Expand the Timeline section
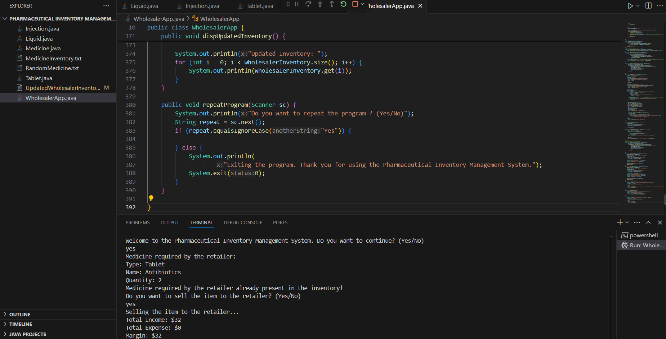666x339 pixels. (58, 324)
